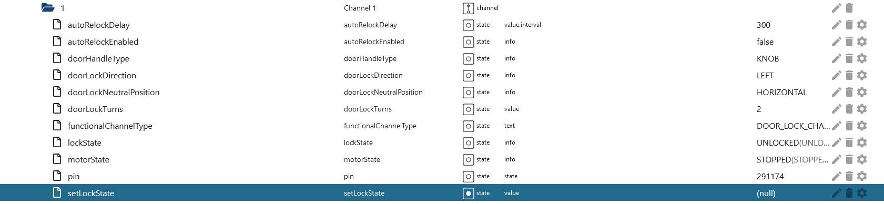Click the setLockState null value field

pos(766,193)
